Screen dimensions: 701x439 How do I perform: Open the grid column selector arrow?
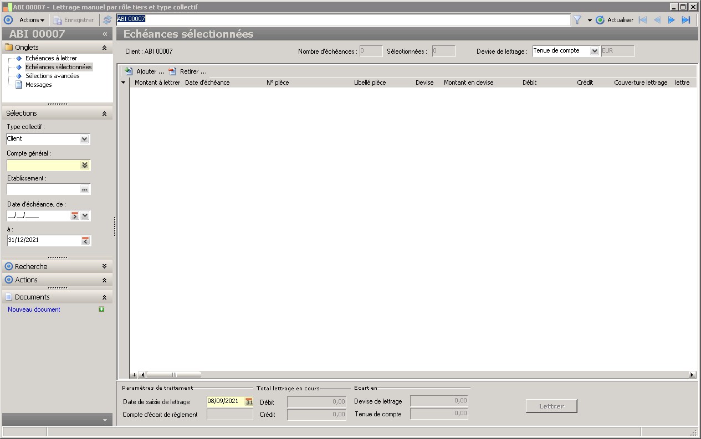click(123, 82)
